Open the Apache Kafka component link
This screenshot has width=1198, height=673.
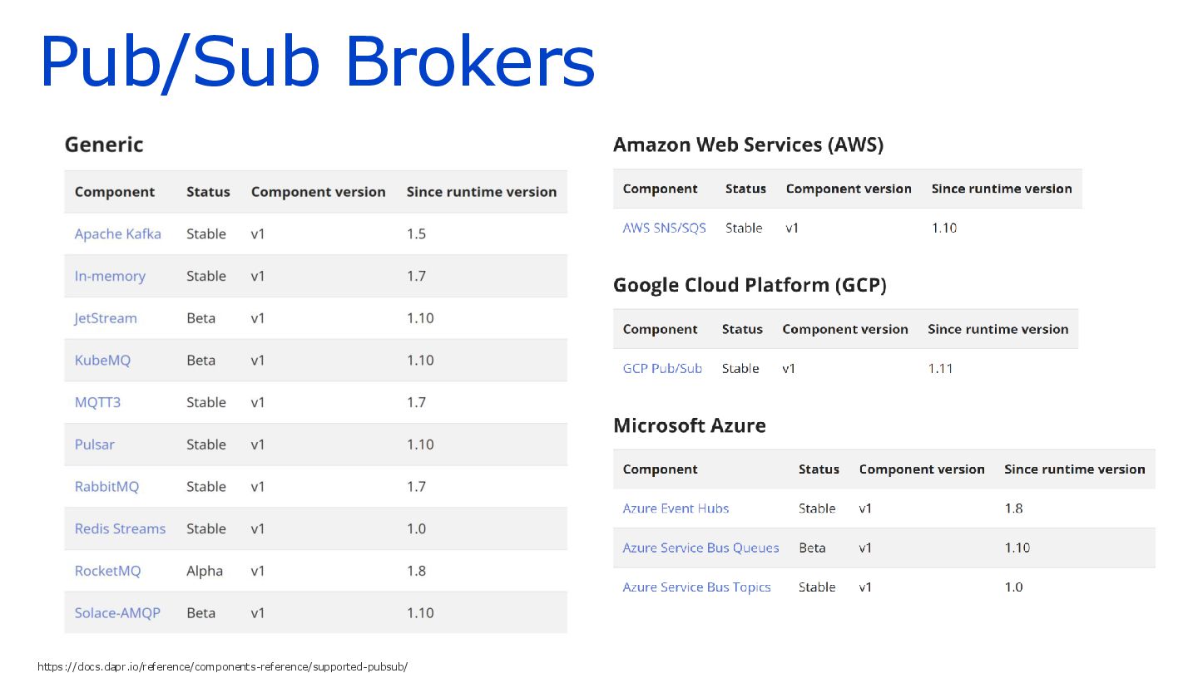click(118, 233)
